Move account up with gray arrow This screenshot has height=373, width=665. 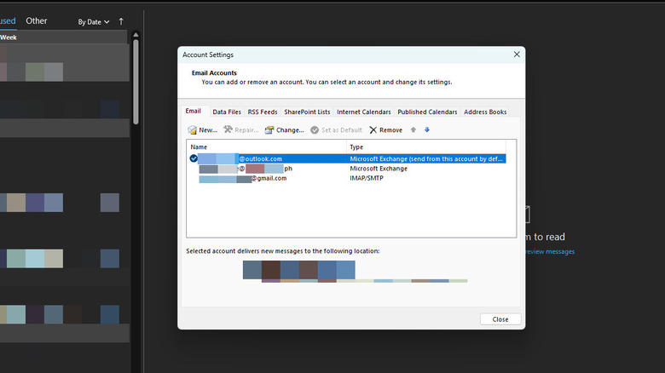[413, 129]
